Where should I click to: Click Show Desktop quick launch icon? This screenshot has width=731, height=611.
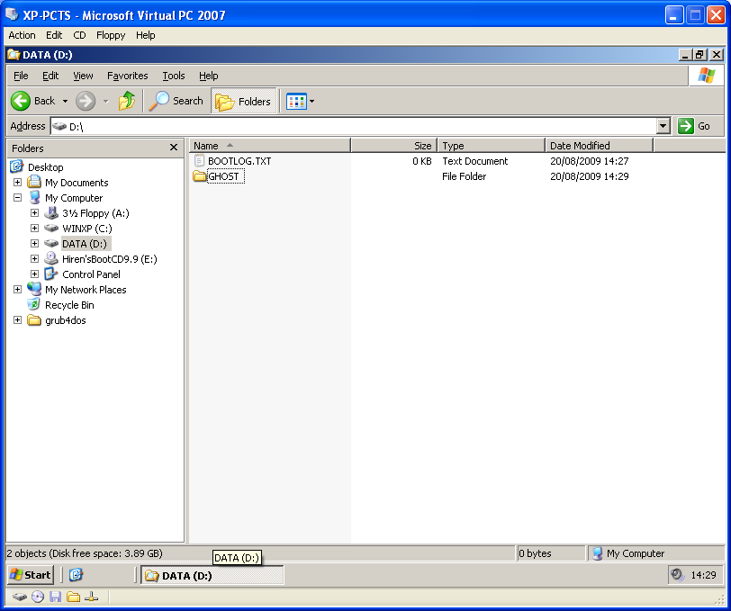(76, 575)
